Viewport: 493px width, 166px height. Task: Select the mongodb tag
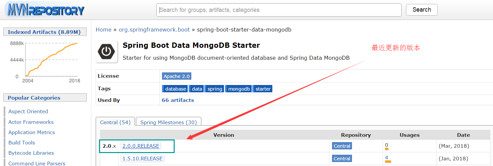[x=238, y=89]
